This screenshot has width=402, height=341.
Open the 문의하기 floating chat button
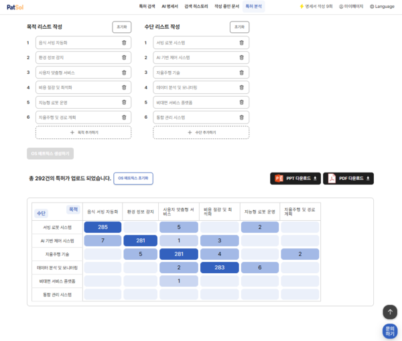pyautogui.click(x=390, y=330)
